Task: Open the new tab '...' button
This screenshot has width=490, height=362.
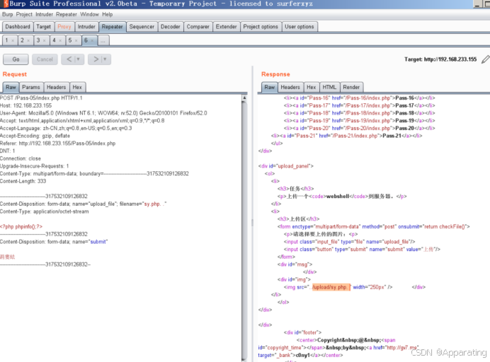Action: click(103, 40)
